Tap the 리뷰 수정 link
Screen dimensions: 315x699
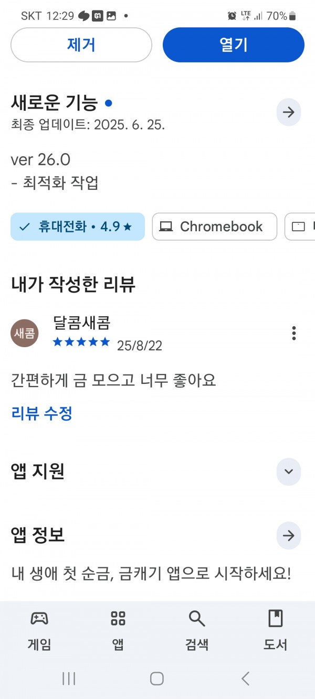tap(42, 414)
